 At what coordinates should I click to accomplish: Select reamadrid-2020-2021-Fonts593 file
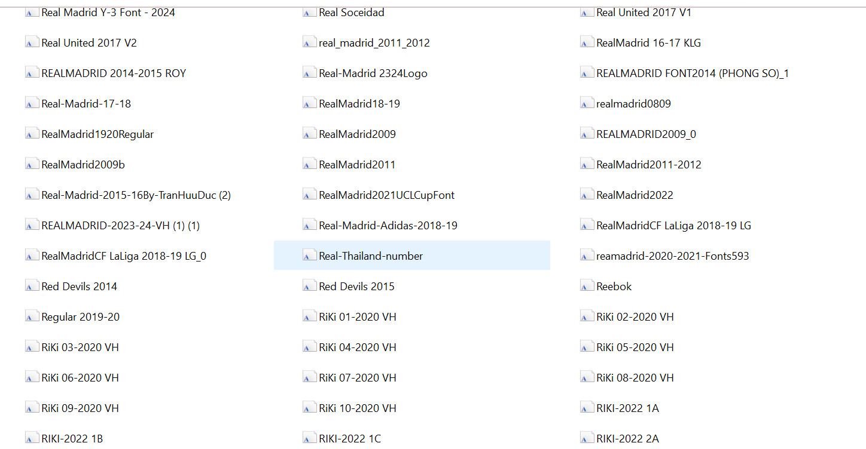click(x=672, y=256)
